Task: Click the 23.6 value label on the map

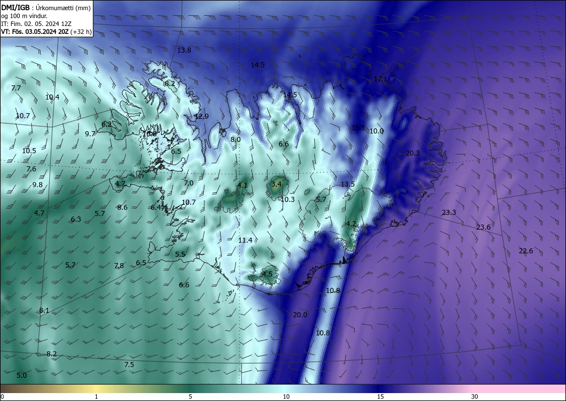Action: click(x=483, y=227)
